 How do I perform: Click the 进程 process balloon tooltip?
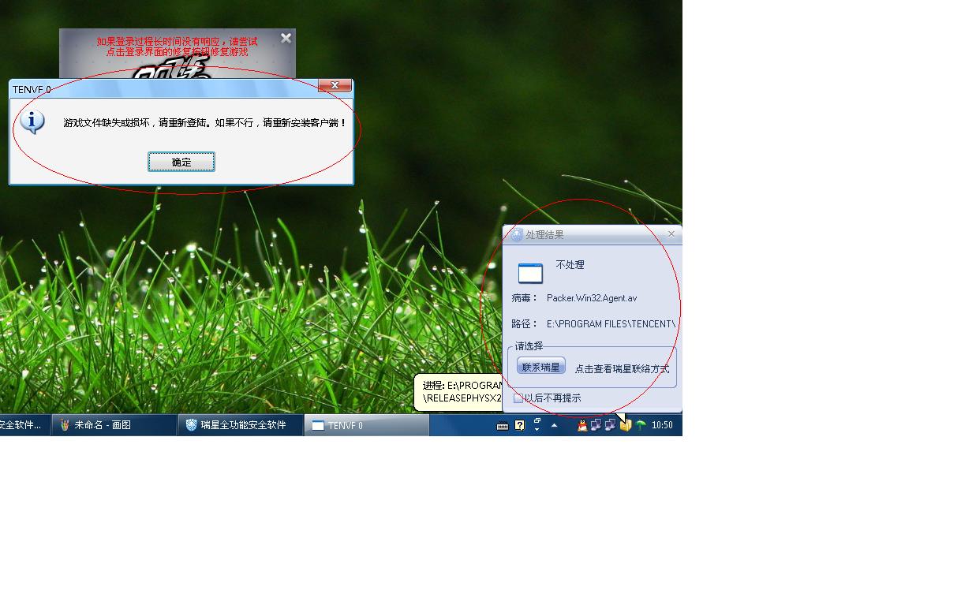tap(458, 392)
